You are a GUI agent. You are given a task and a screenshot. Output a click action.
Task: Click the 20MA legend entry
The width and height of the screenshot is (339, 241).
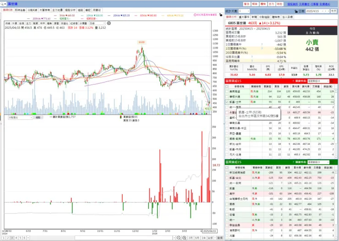[121, 16]
